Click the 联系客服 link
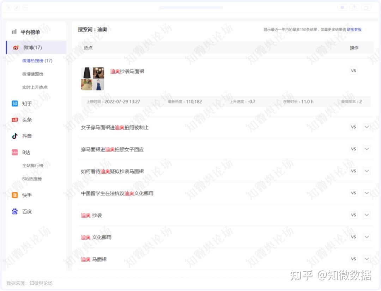Image resolution: width=381 pixels, height=291 pixels. (354, 30)
